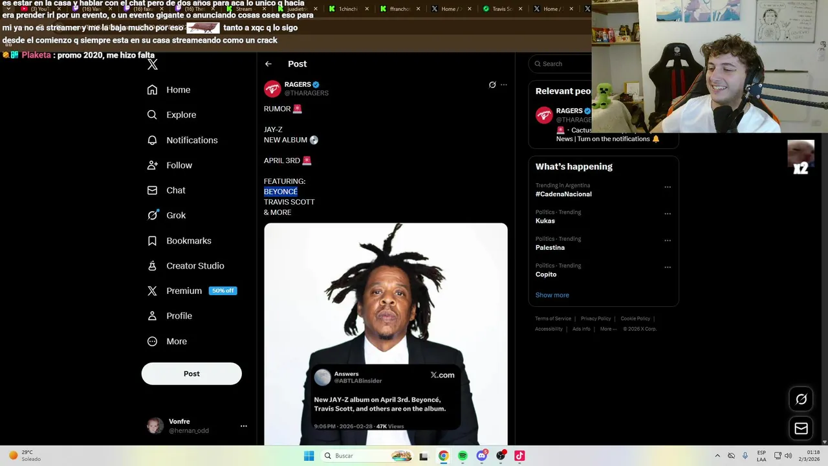Click Show more under What's happening
Screen dimensions: 828x466
pyautogui.click(x=552, y=295)
